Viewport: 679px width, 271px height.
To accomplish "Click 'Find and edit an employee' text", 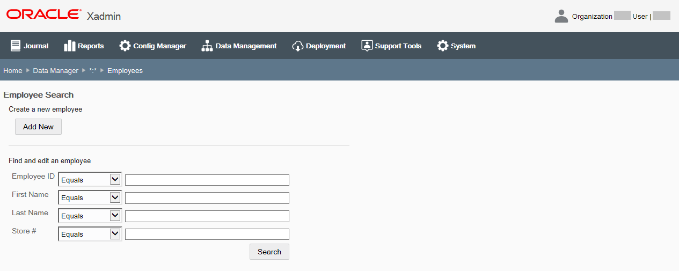I will click(x=50, y=160).
